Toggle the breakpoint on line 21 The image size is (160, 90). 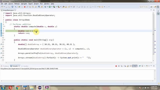click(1, 58)
